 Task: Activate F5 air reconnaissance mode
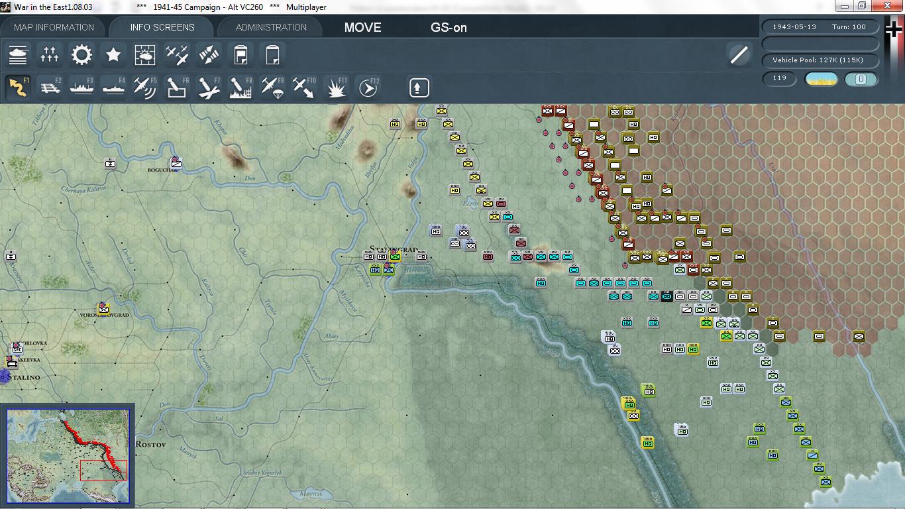pos(145,87)
